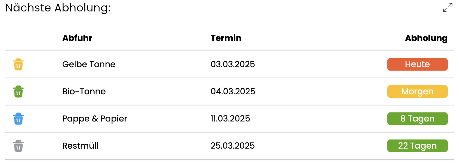The width and height of the screenshot is (459, 164).
Task: Click the blue Pappe & Papier bin icon
Action: tap(18, 119)
